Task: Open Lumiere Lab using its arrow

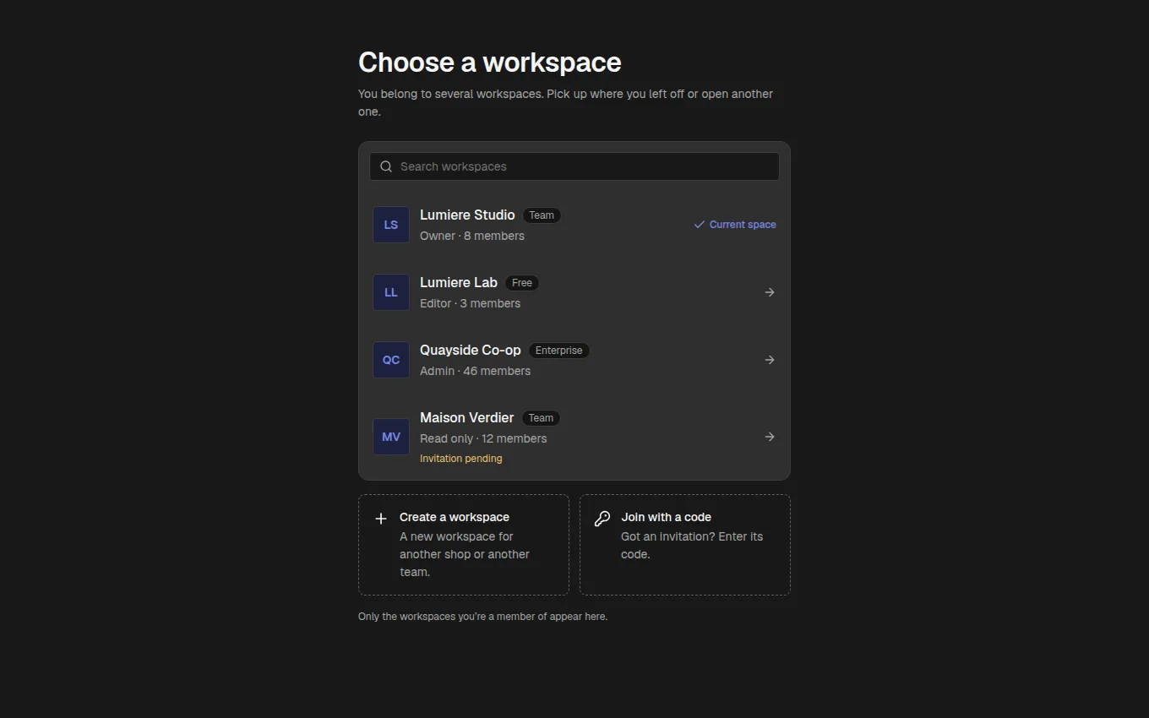Action: [770, 292]
